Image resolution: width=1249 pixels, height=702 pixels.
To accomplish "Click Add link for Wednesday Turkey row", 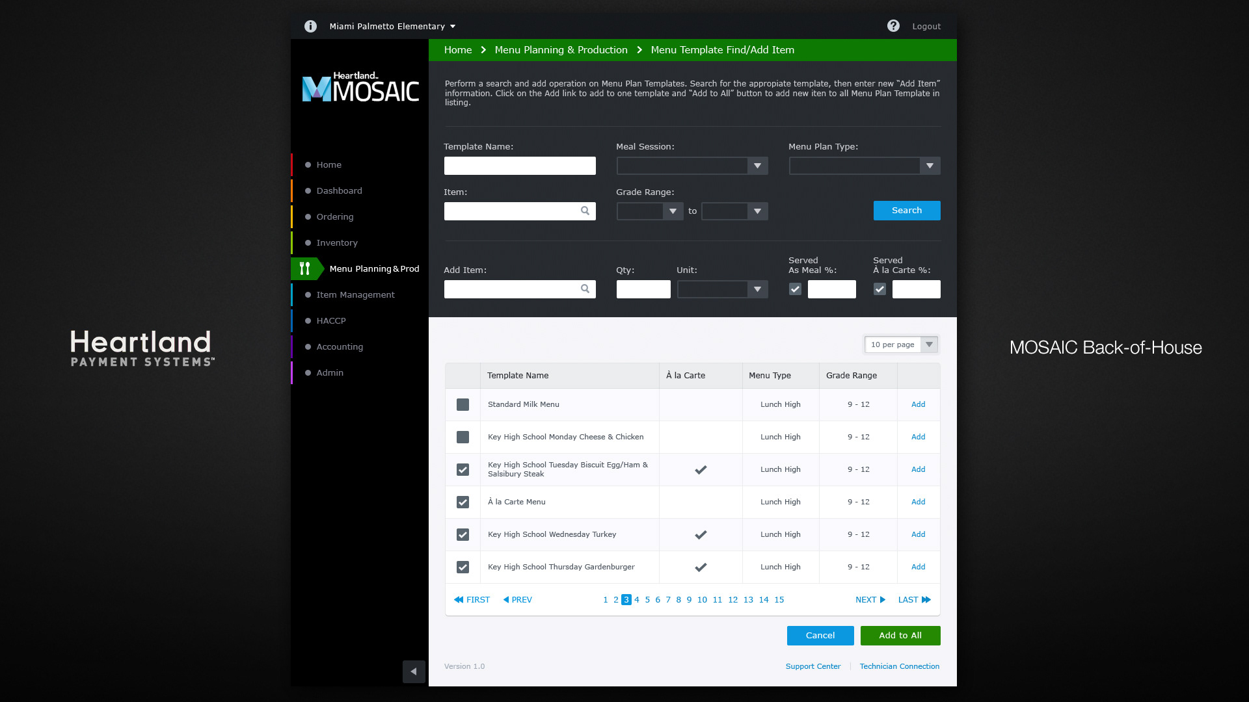I will coord(918,534).
